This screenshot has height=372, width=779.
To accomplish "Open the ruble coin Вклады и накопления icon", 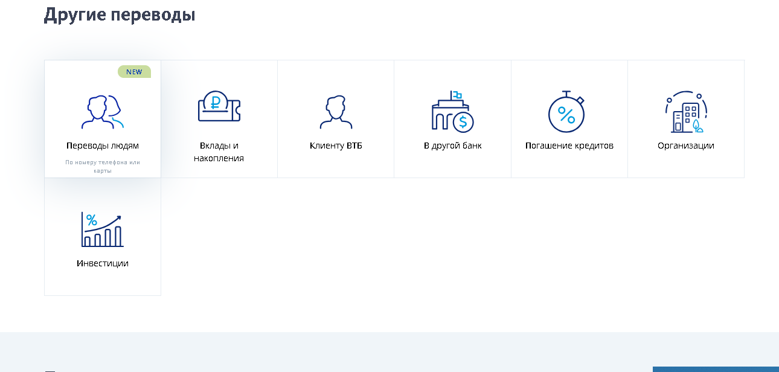I will pyautogui.click(x=219, y=107).
